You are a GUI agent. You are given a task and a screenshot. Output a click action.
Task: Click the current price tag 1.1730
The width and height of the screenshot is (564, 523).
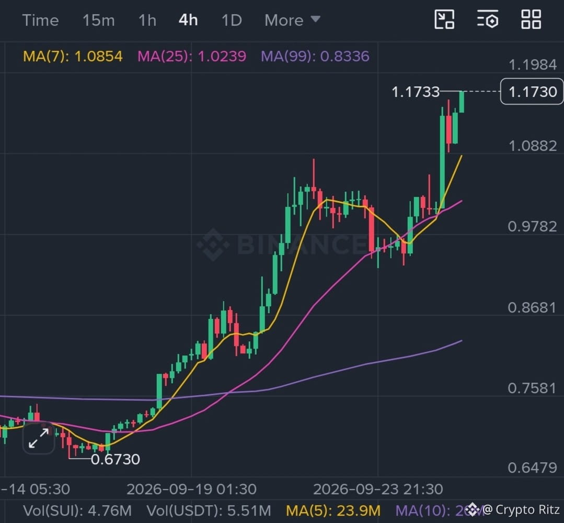[532, 92]
